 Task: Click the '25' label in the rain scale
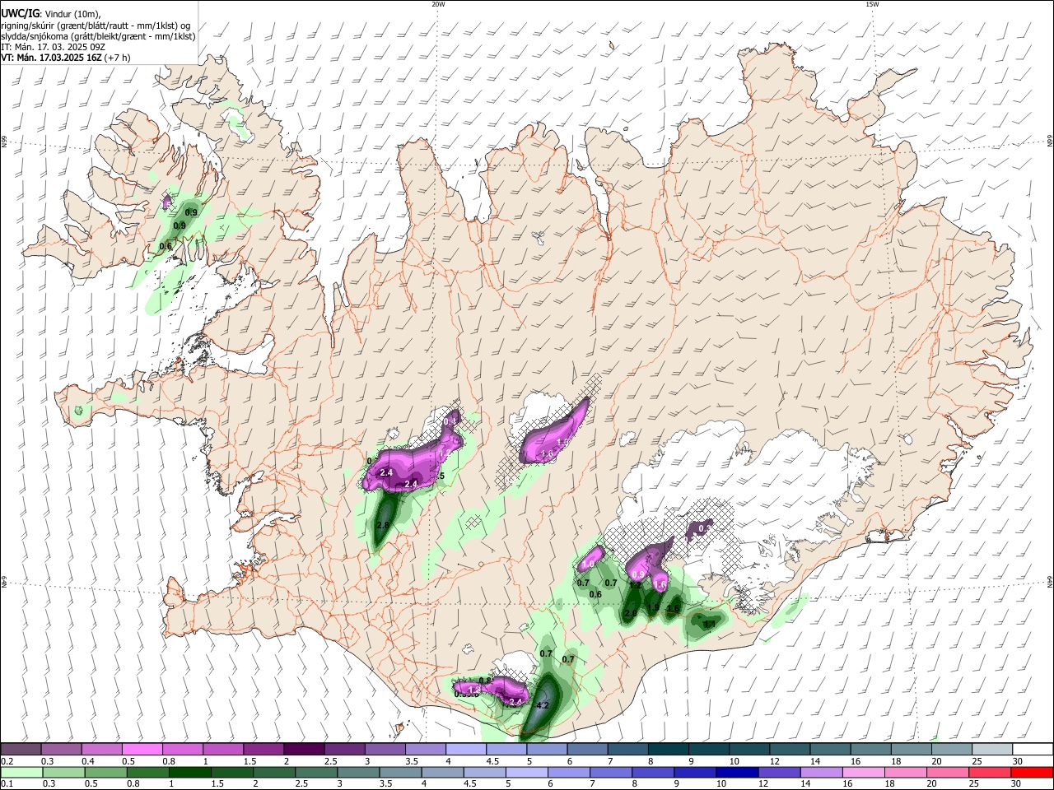click(975, 783)
